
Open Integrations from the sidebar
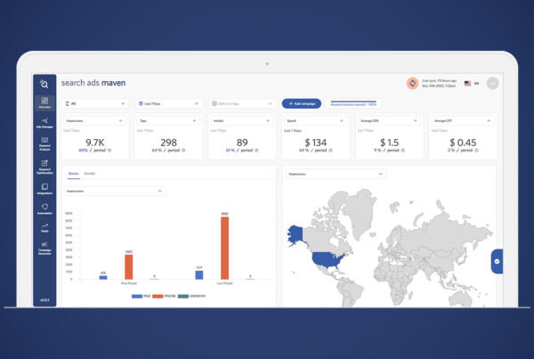click(44, 188)
